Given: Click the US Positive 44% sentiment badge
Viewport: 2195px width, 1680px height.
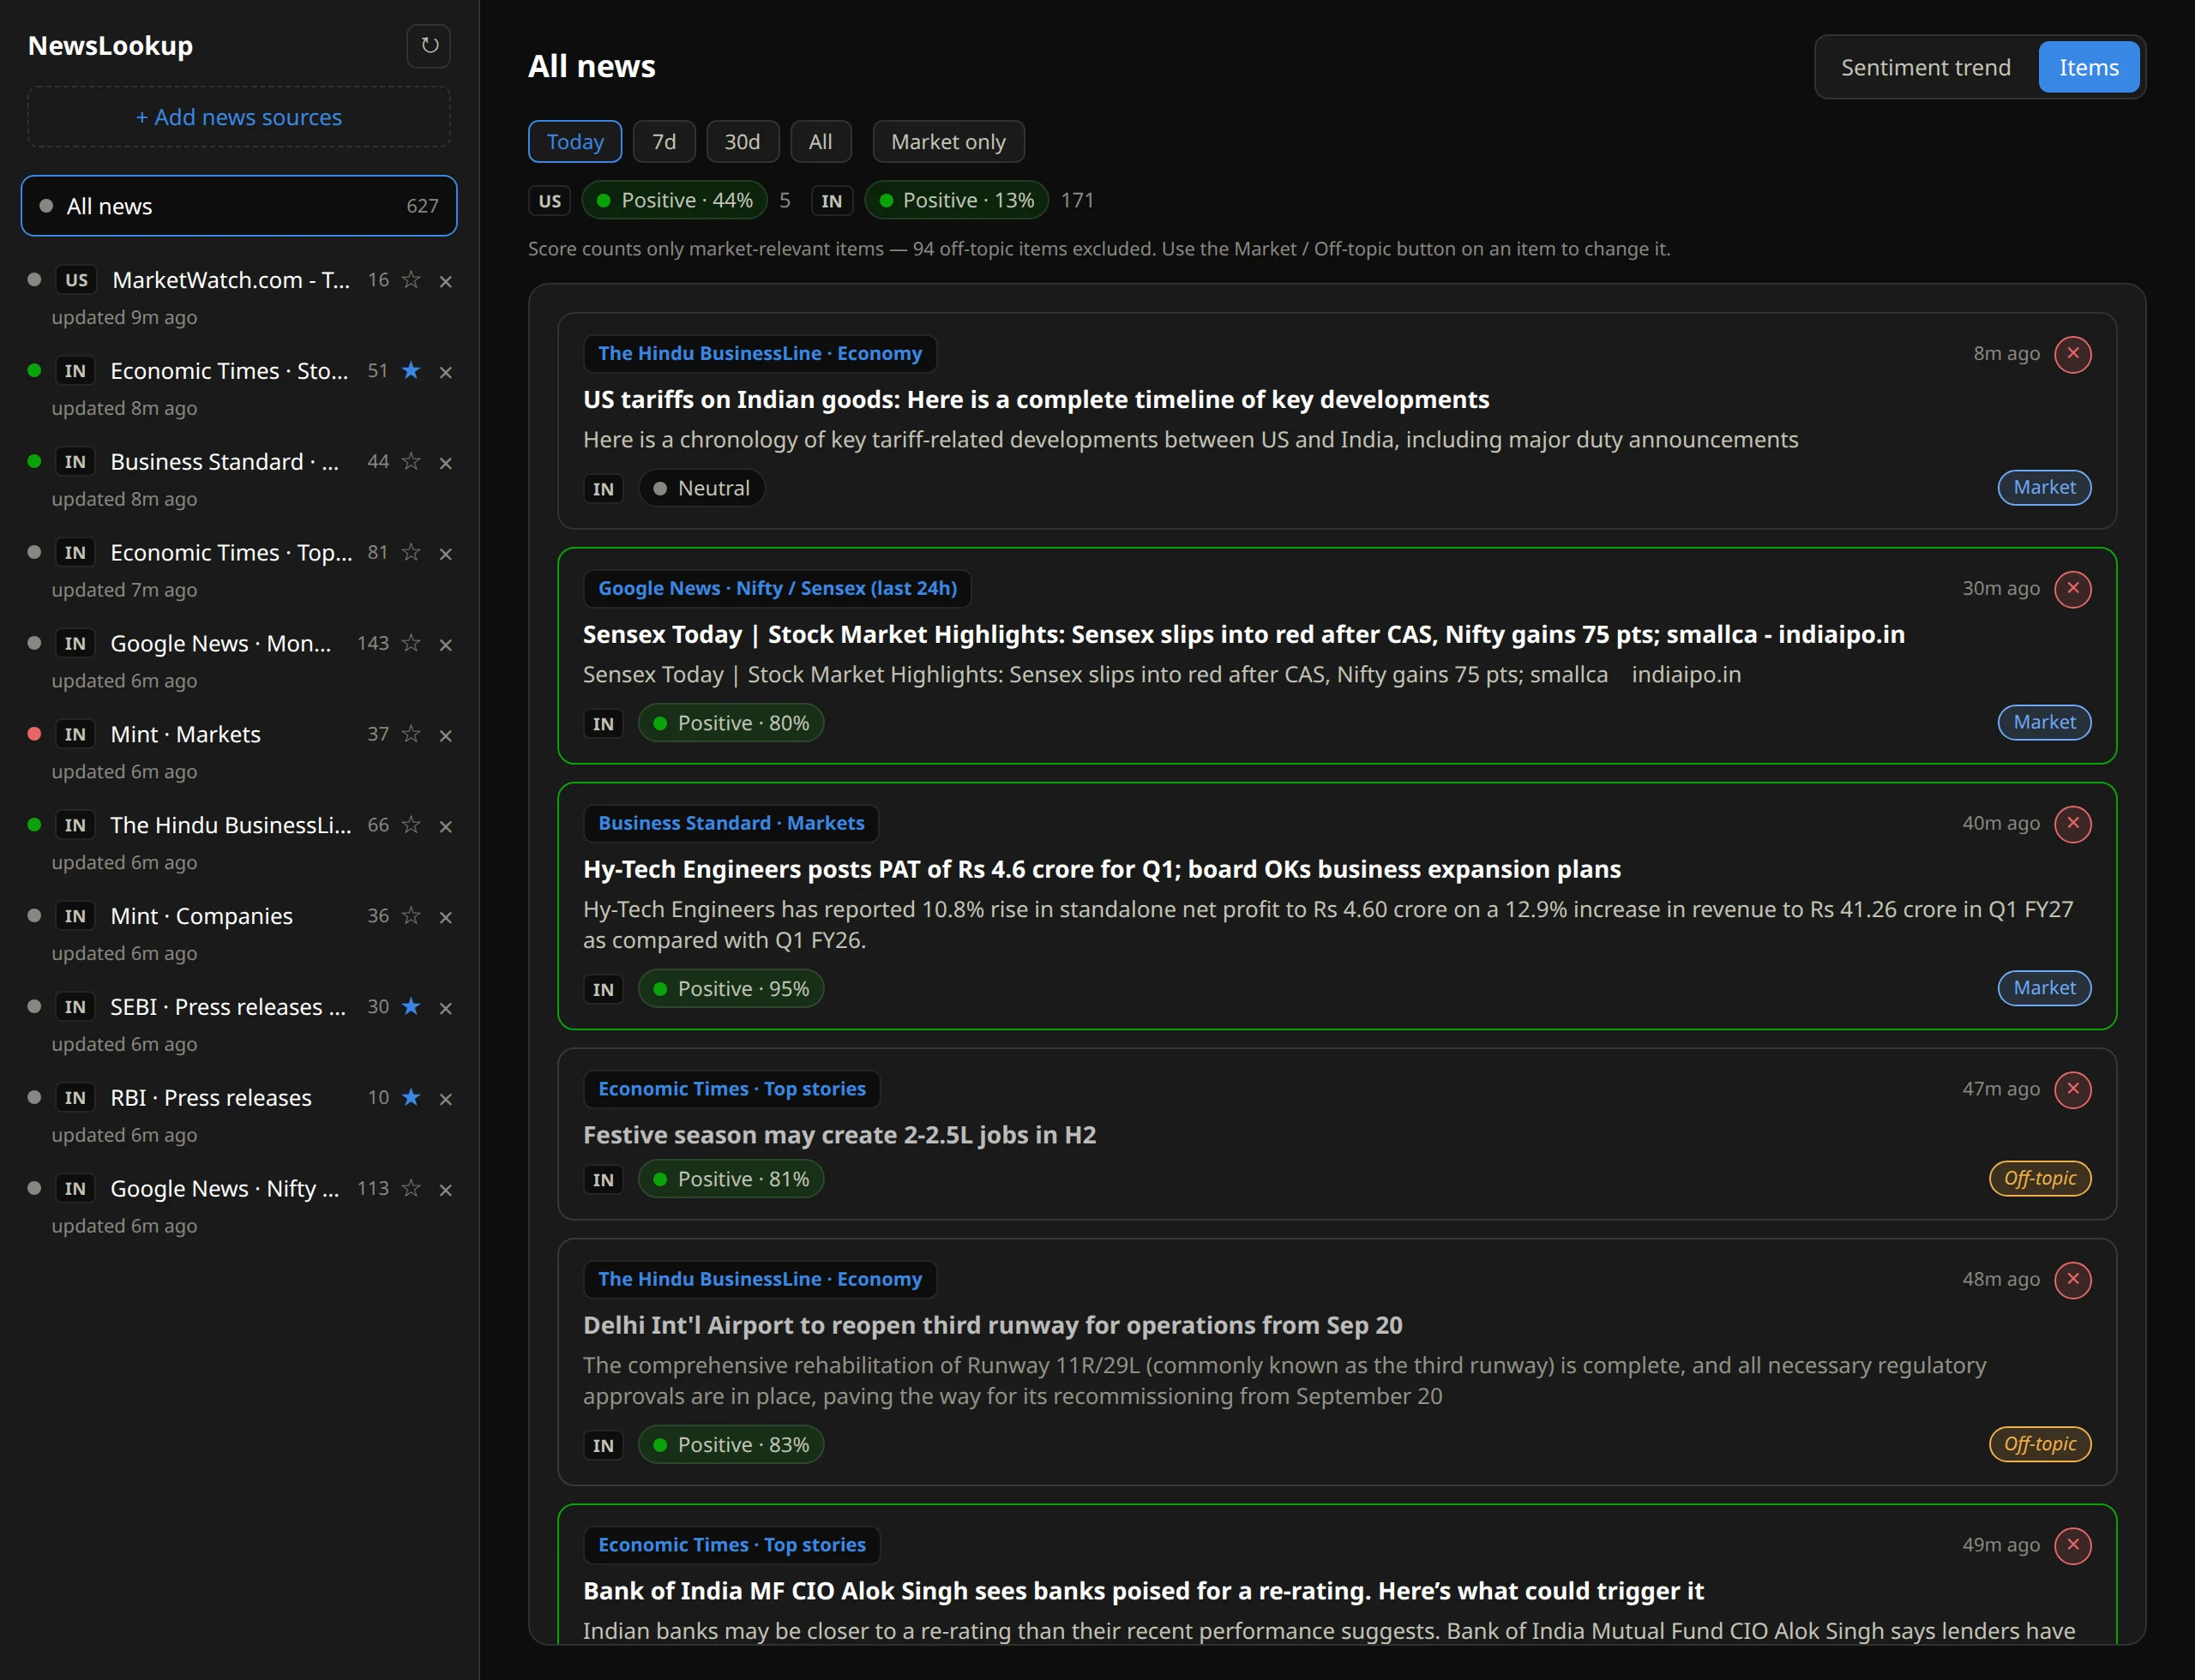Looking at the screenshot, I should 674,201.
